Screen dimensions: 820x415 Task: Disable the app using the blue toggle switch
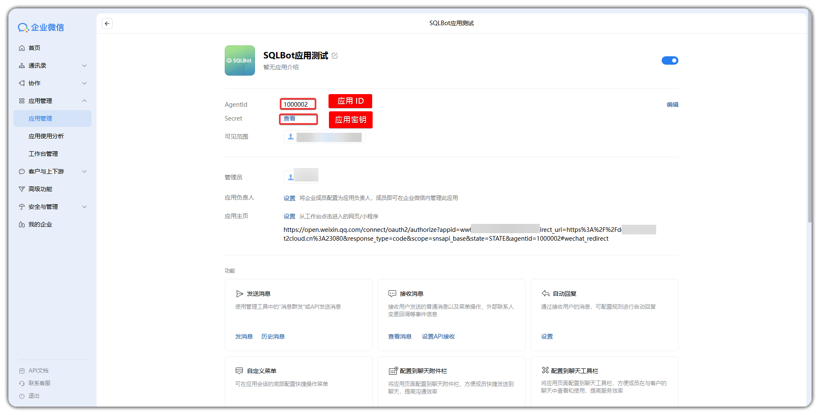670,60
